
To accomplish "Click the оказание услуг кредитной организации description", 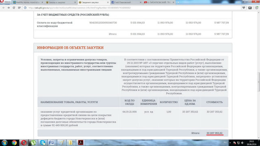I will pyautogui.click(x=78, y=118).
